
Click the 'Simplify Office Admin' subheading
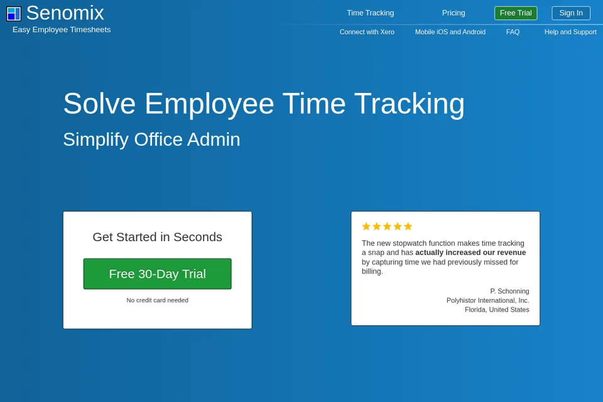point(151,139)
